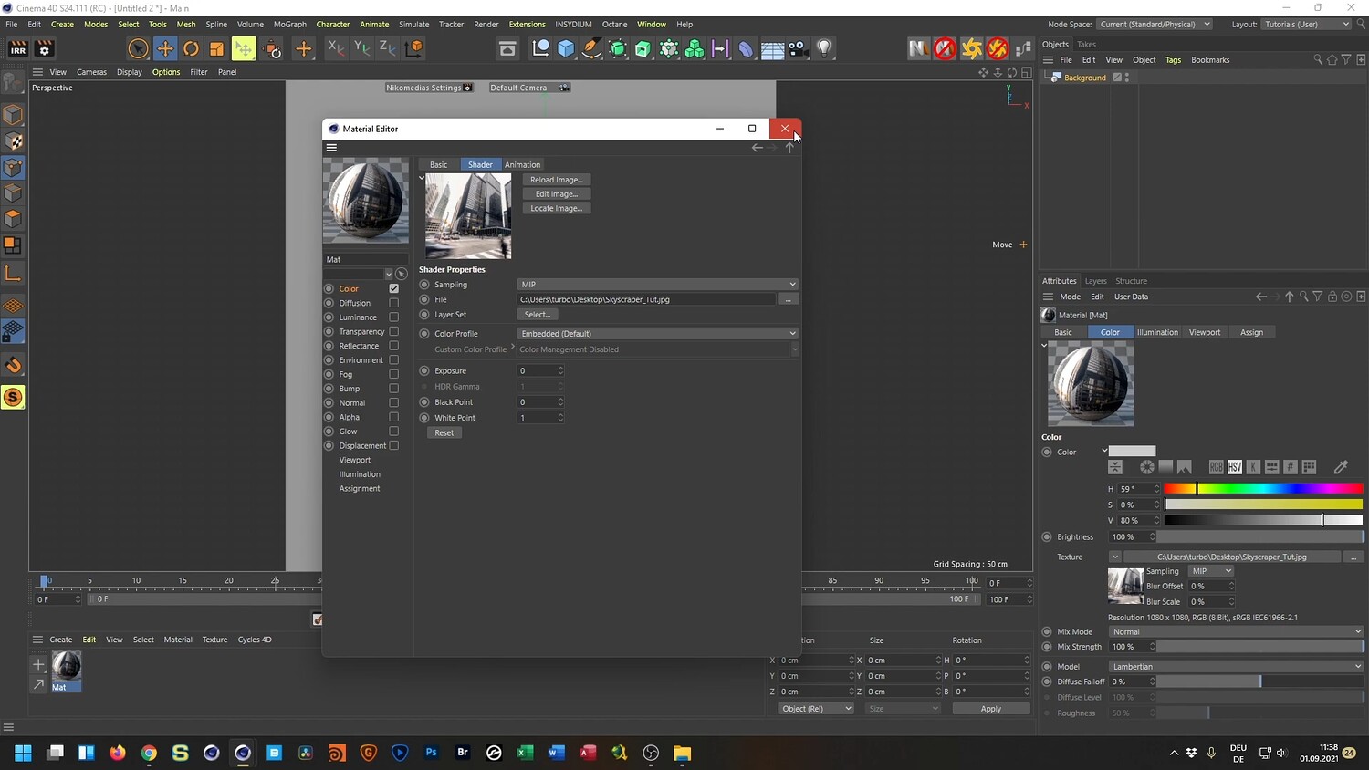Image resolution: width=1369 pixels, height=770 pixels.
Task: Open the Node Space dropdown
Action: point(1155,25)
